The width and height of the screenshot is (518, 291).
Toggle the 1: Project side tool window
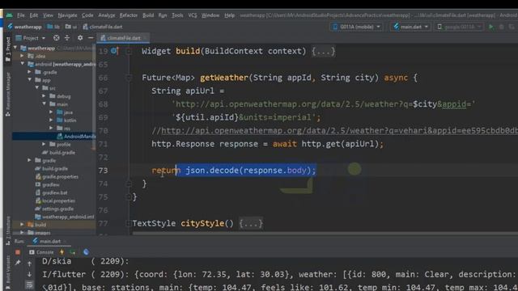[8, 49]
